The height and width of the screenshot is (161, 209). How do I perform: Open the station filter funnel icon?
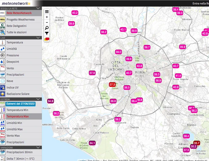(x=47, y=33)
